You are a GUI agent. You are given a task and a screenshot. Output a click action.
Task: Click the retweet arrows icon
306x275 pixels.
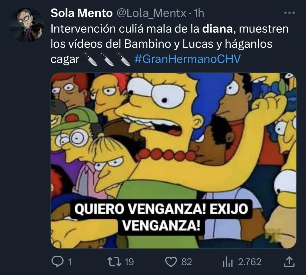coord(114,262)
